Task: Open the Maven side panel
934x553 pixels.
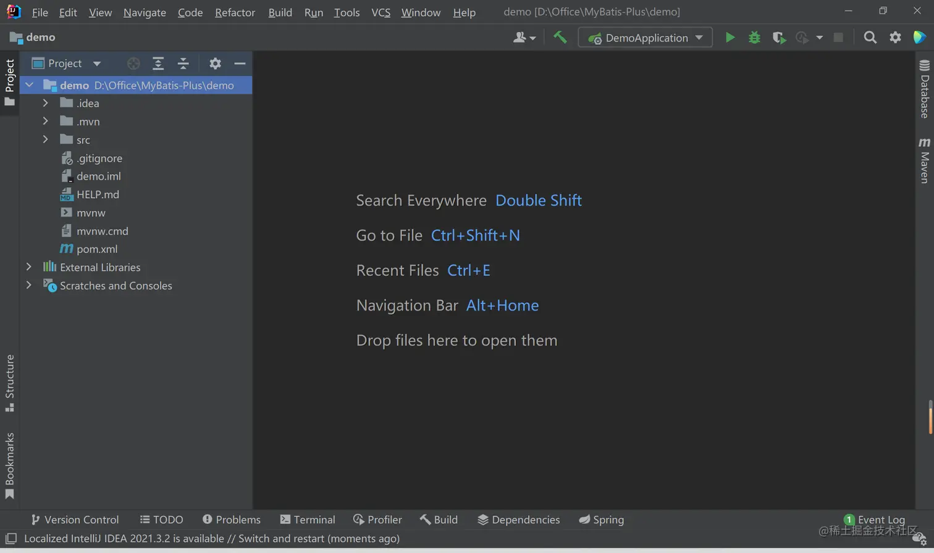Action: [x=924, y=160]
